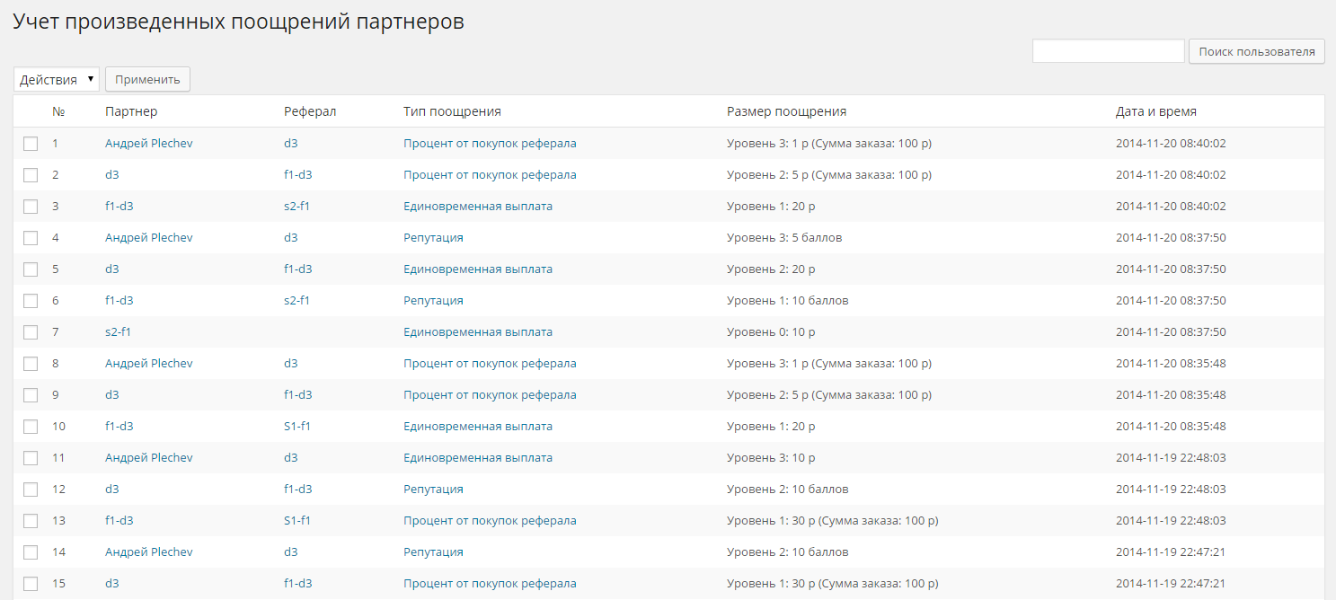The image size is (1336, 600).
Task: Click Репутация type in row 4
Action: coord(433,238)
